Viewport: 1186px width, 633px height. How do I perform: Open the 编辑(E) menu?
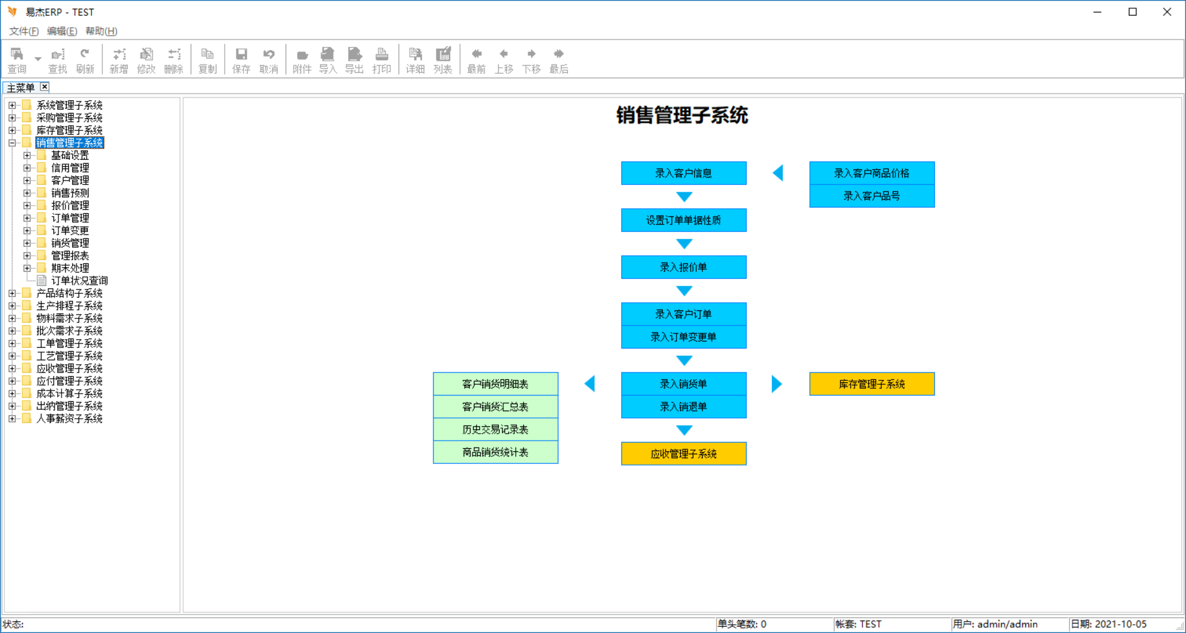point(62,31)
